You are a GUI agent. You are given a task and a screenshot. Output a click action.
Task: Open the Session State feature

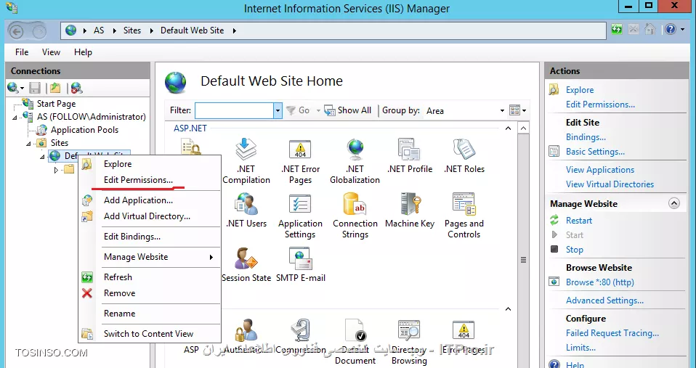[246, 265]
